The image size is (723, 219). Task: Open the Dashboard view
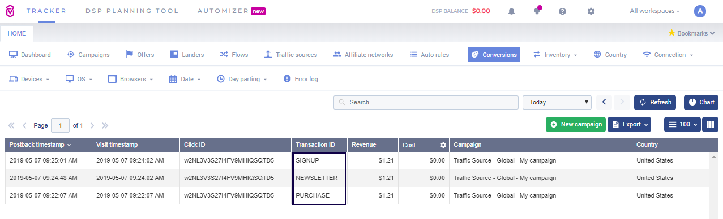tap(30, 55)
